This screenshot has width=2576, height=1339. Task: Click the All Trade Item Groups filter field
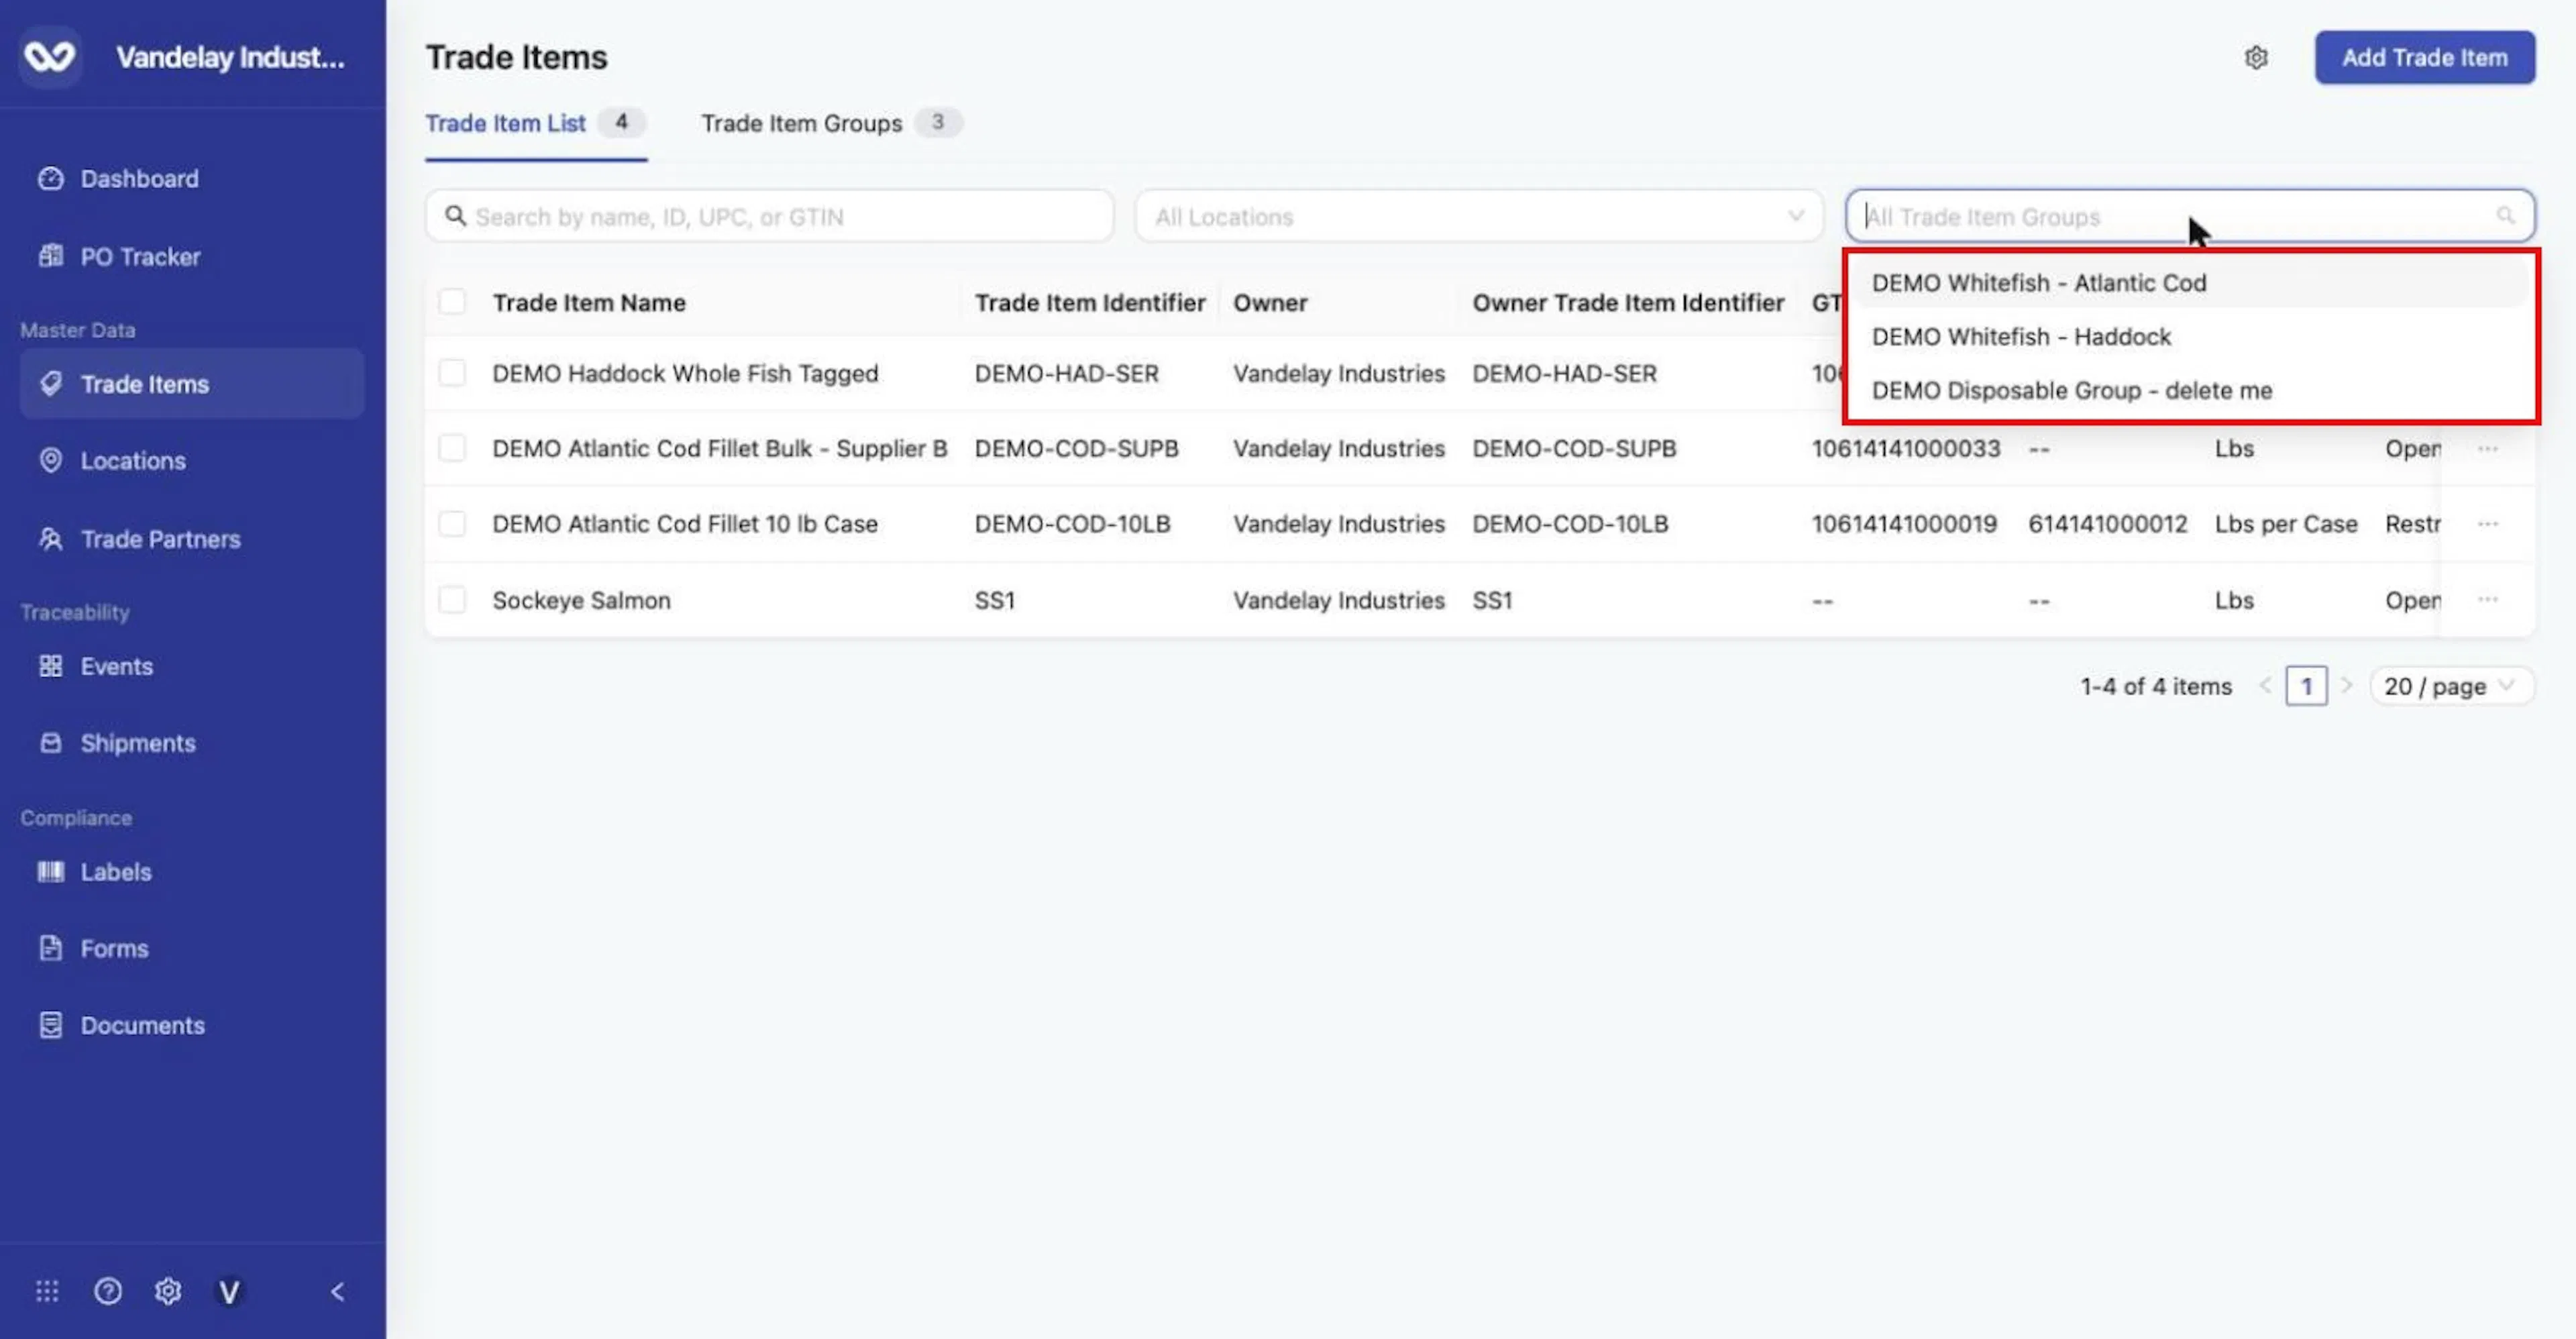[x=2190, y=216]
